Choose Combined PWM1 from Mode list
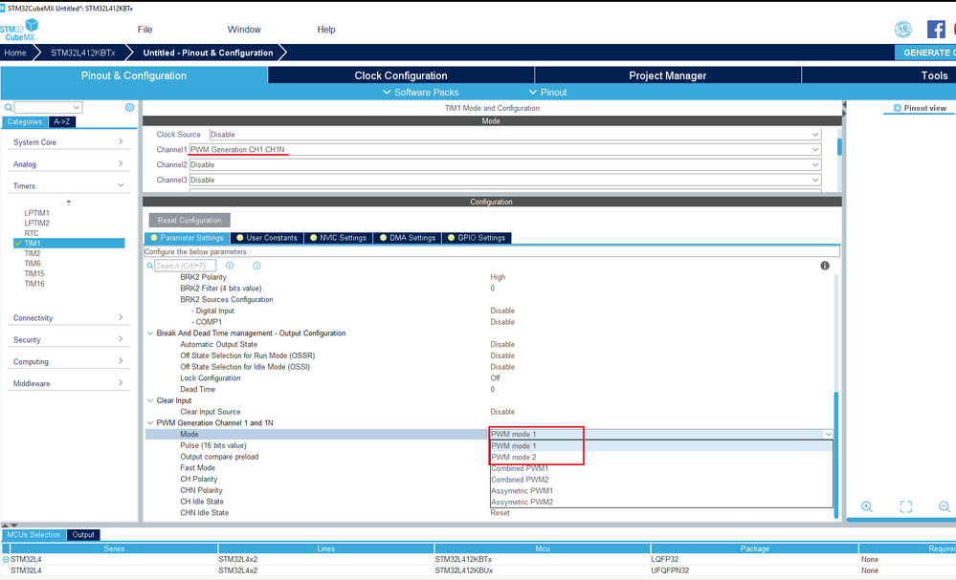This screenshot has height=580, width=956. [661, 468]
